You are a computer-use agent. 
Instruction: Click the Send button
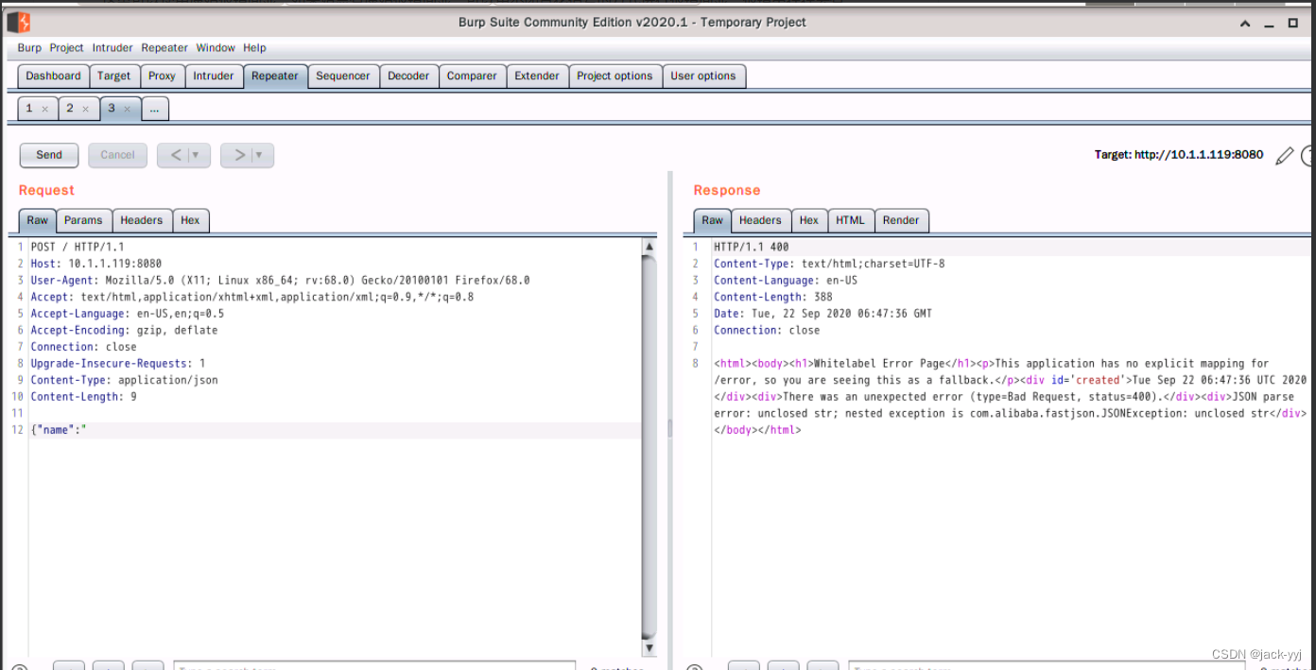point(49,155)
